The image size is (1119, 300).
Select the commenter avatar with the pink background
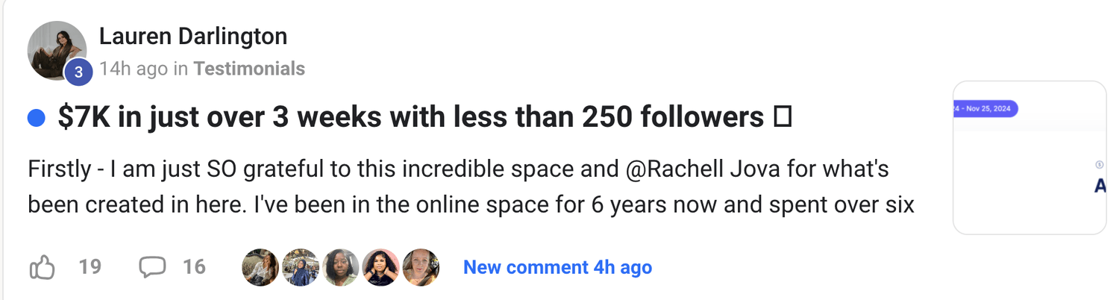(380, 267)
